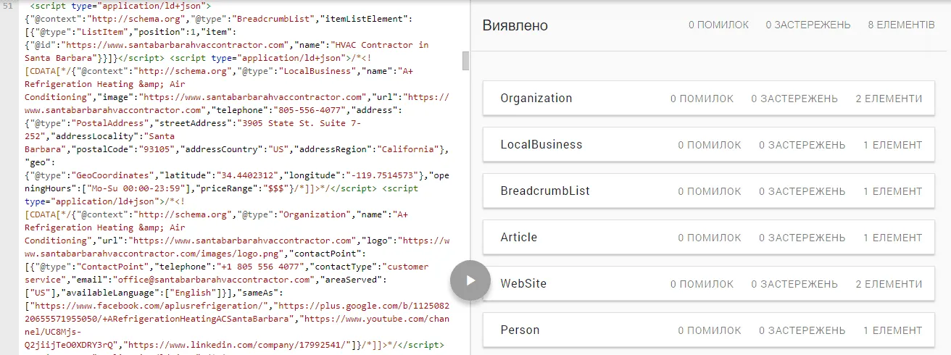The image size is (951, 355).
Task: Expand the LocalBusiness result row
Action: pos(708,145)
